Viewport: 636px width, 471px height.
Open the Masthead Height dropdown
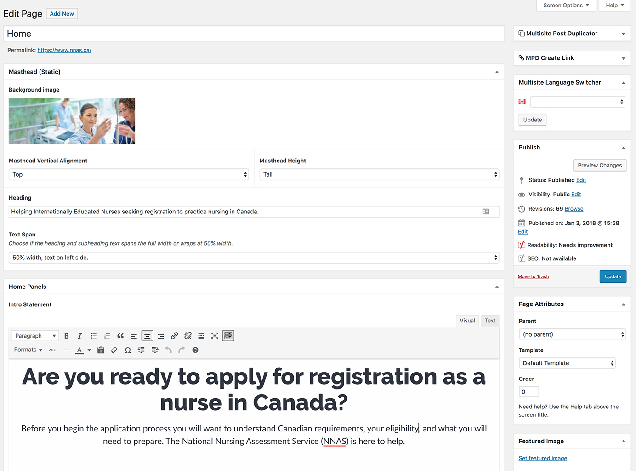point(379,174)
